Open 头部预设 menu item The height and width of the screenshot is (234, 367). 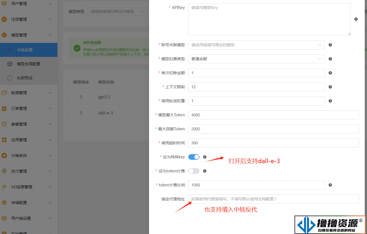tap(29, 78)
